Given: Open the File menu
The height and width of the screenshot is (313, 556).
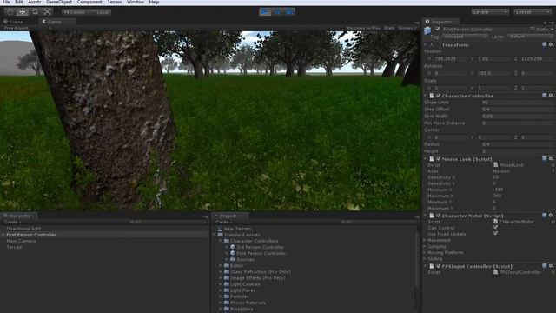Looking at the screenshot, I should pyautogui.click(x=6, y=2).
